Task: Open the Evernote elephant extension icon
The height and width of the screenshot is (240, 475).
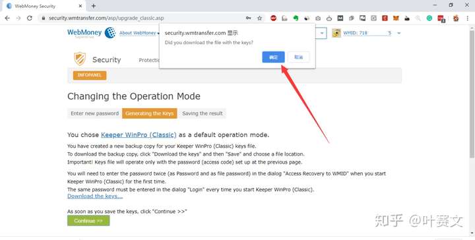Action: 296,18
